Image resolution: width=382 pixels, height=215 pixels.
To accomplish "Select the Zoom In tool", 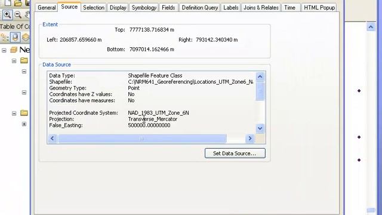I will 7,15.
